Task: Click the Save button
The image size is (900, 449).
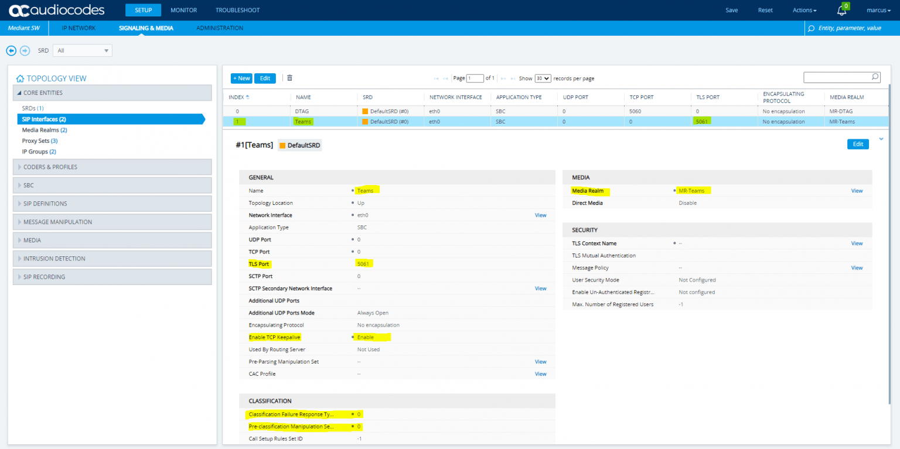Action: [x=732, y=10]
